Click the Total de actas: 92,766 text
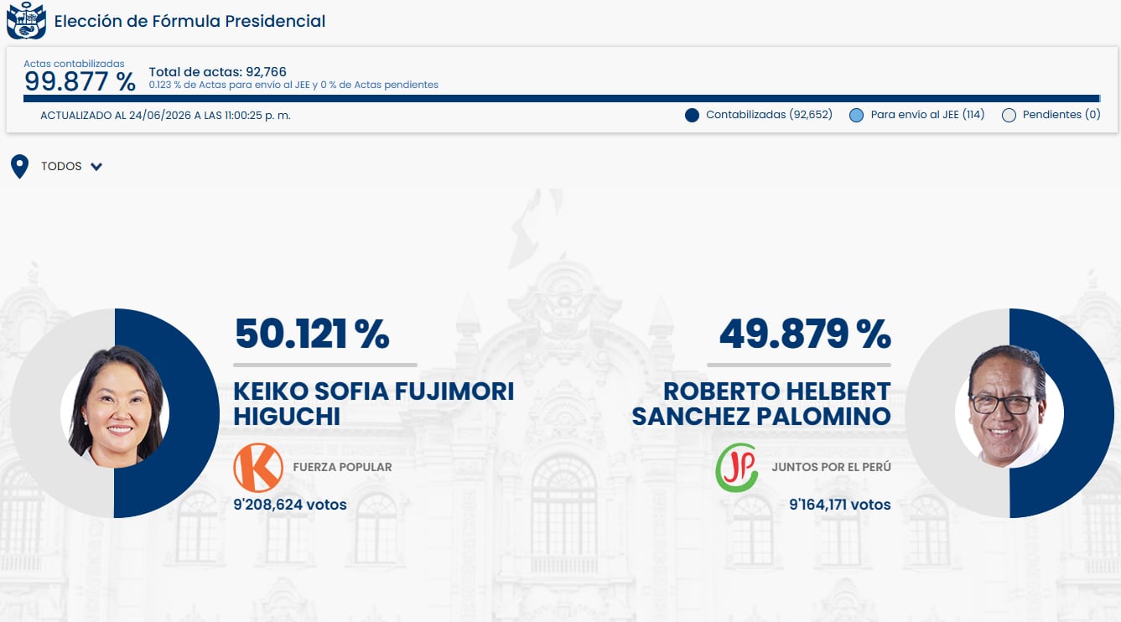1121x622 pixels. click(217, 72)
